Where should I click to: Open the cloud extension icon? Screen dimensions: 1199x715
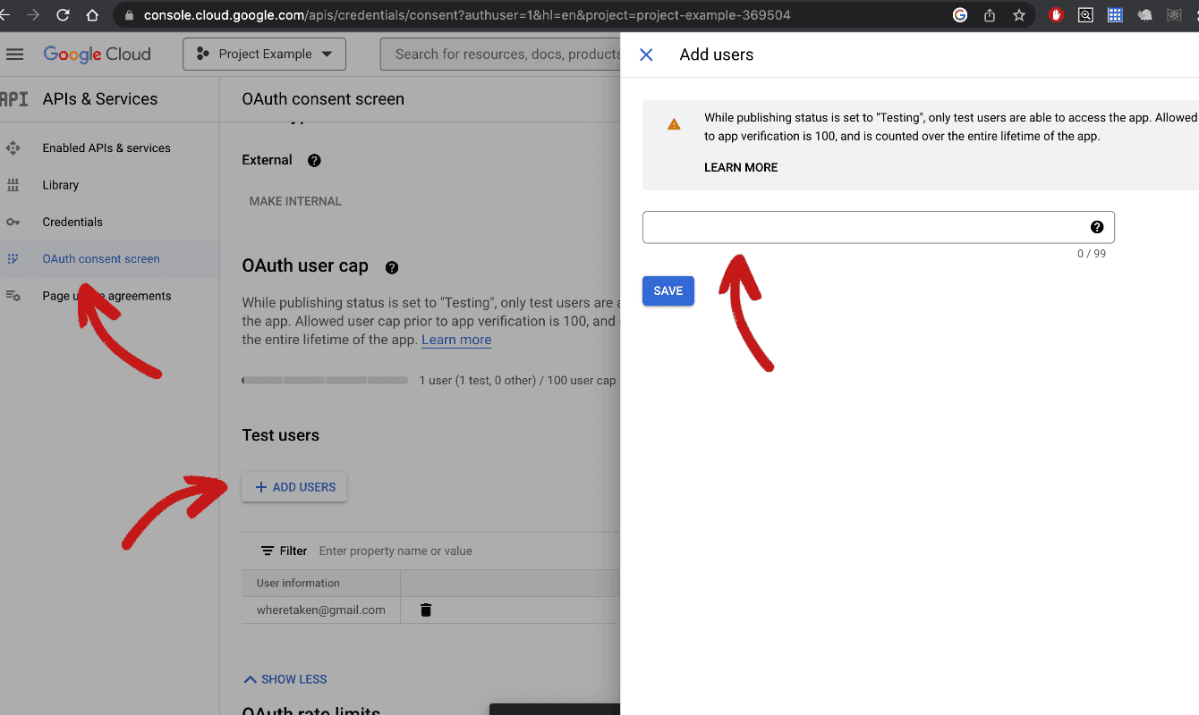coord(1144,15)
